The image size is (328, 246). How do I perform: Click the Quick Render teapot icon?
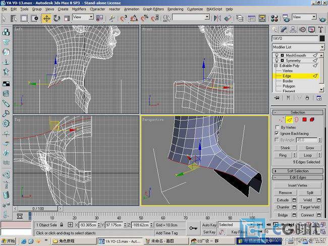coord(323,20)
